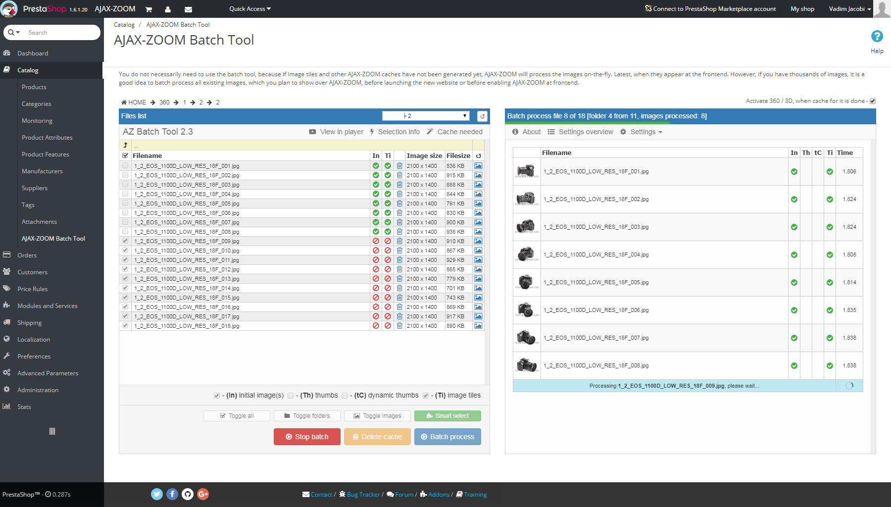This screenshot has height=507, width=891.
Task: Open the folder select dropdown showing 2
Action: pyautogui.click(x=426, y=116)
